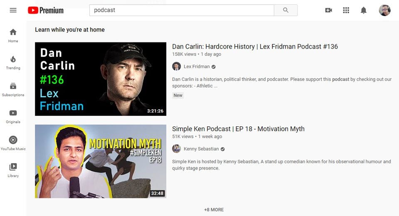This screenshot has height=216, width=399.
Task: Show notifications via the bell icon
Action: coord(363,10)
